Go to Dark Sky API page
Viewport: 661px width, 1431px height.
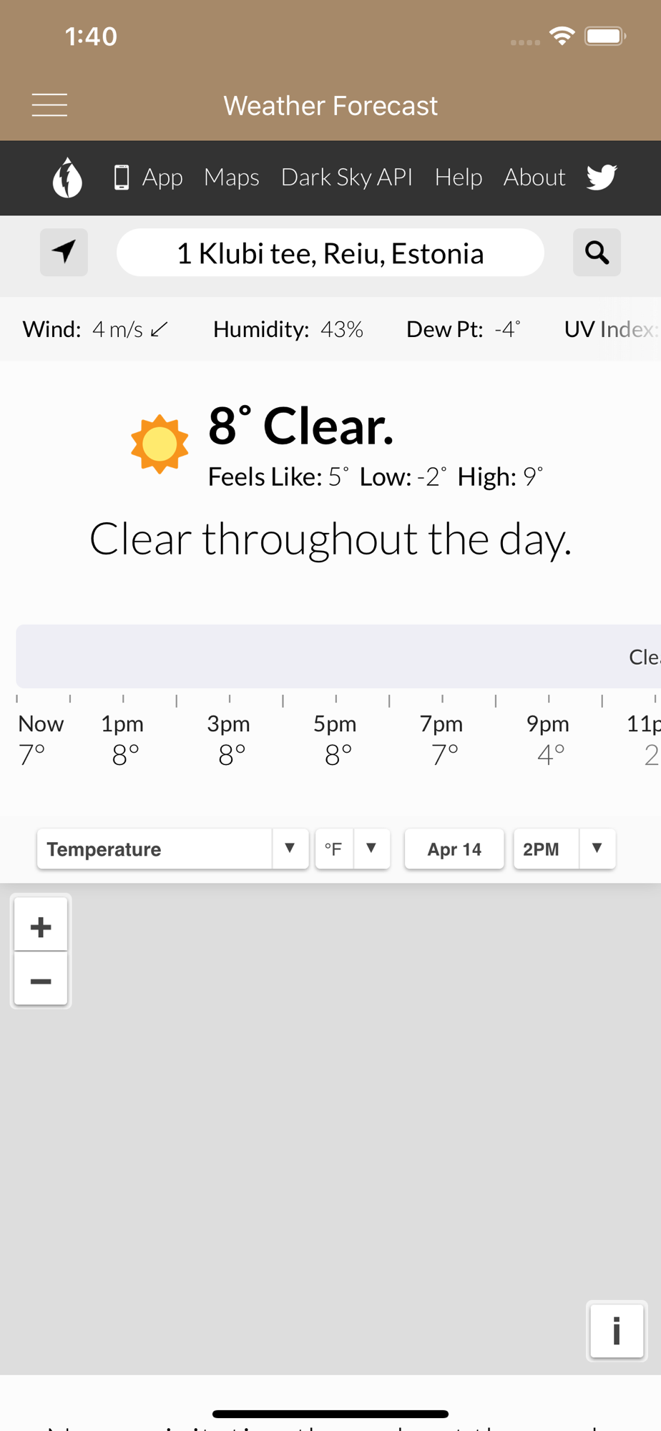tap(347, 177)
